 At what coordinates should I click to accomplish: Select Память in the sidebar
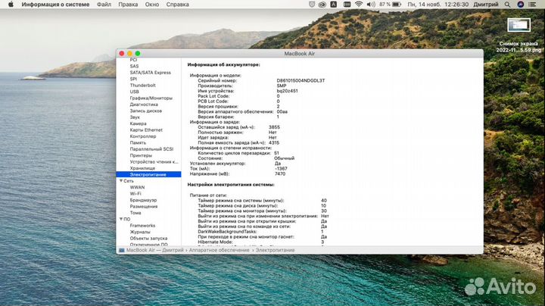pos(138,142)
